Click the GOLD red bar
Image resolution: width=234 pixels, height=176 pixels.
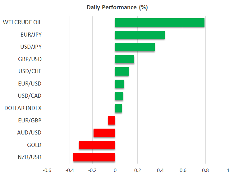pos(97,145)
